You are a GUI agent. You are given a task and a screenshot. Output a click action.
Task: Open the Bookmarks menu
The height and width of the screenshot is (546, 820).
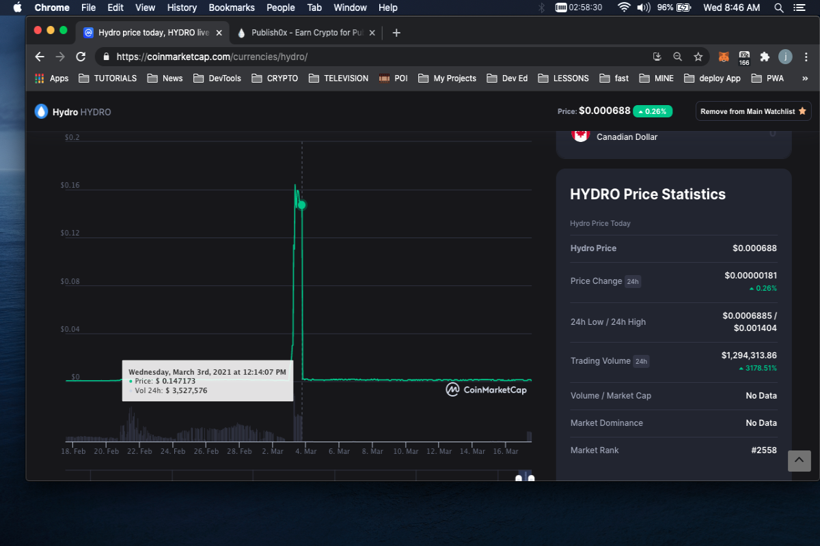click(232, 8)
